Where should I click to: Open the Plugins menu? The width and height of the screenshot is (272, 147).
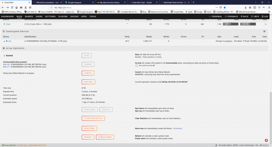pyautogui.click(x=63, y=17)
